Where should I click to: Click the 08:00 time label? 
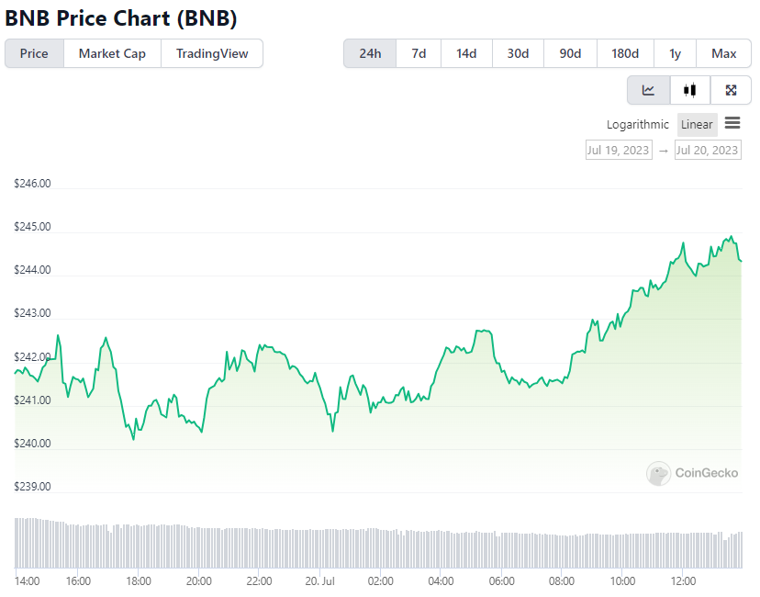562,581
